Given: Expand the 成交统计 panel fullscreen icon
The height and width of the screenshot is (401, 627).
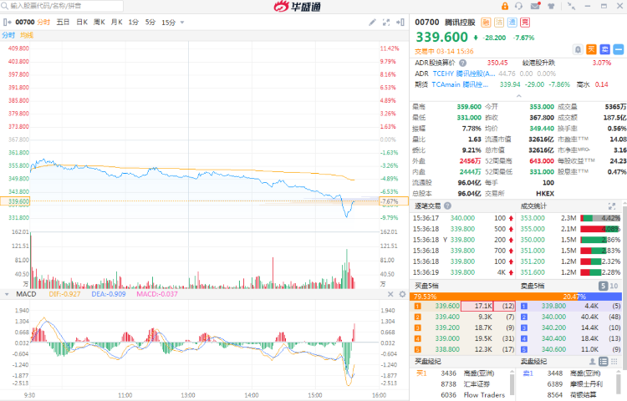Looking at the screenshot, I should tap(612, 206).
